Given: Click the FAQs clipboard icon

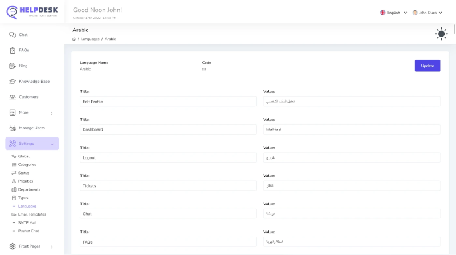Looking at the screenshot, I should [x=13, y=50].
